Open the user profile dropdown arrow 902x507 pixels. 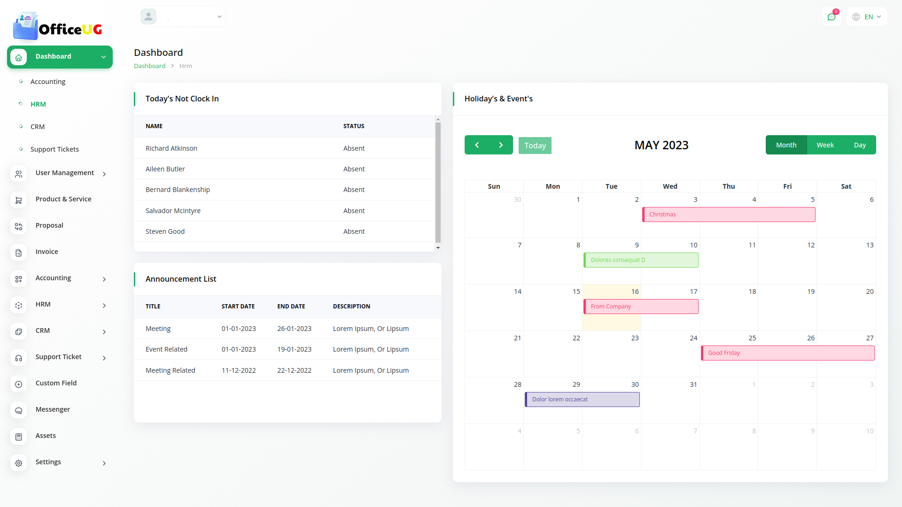point(219,17)
